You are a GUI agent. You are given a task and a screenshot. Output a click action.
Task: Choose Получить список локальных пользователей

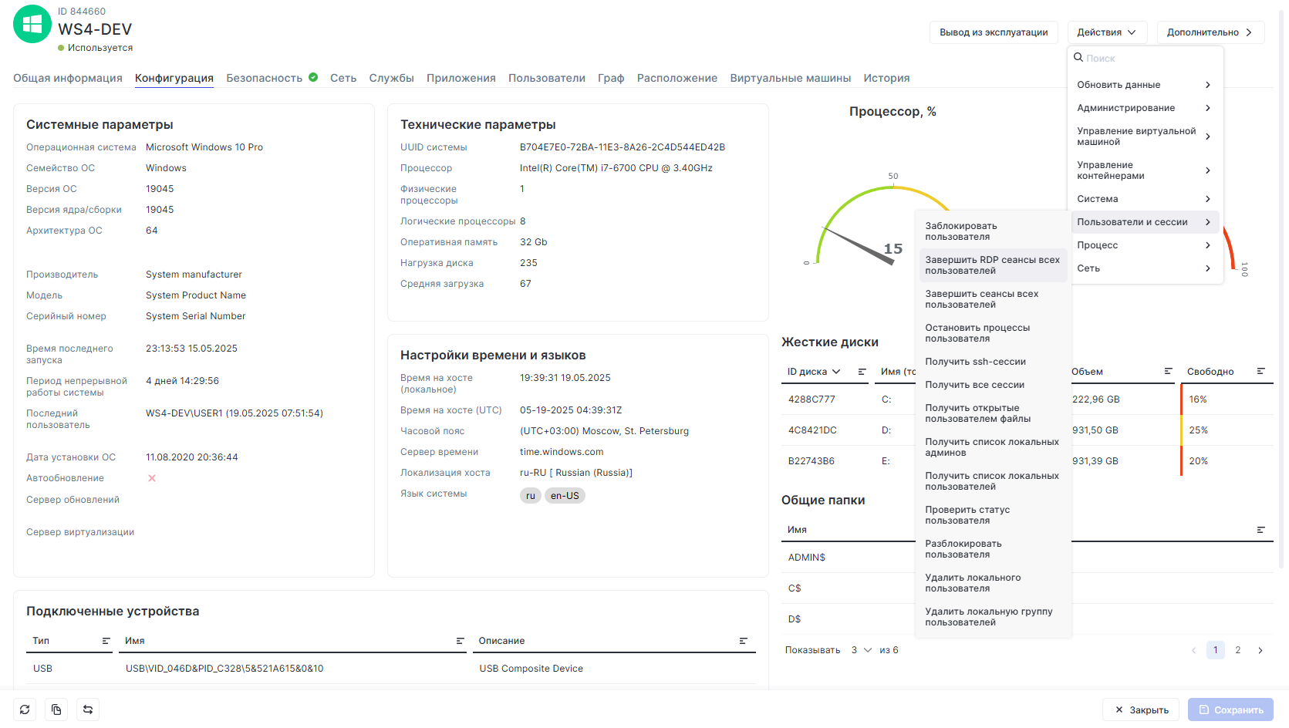(993, 481)
